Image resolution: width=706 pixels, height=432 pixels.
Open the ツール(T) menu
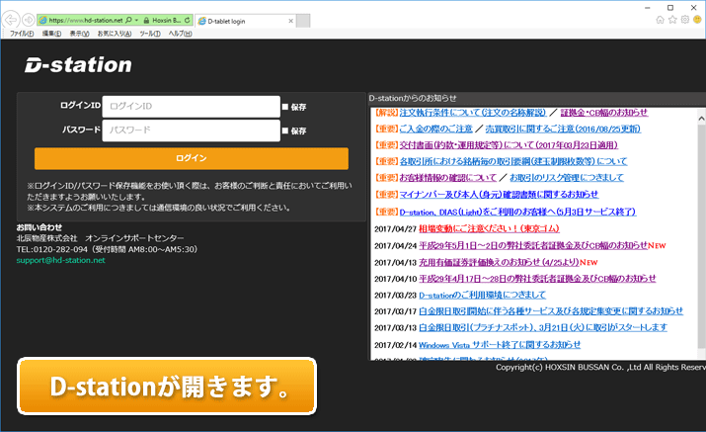coord(151,33)
